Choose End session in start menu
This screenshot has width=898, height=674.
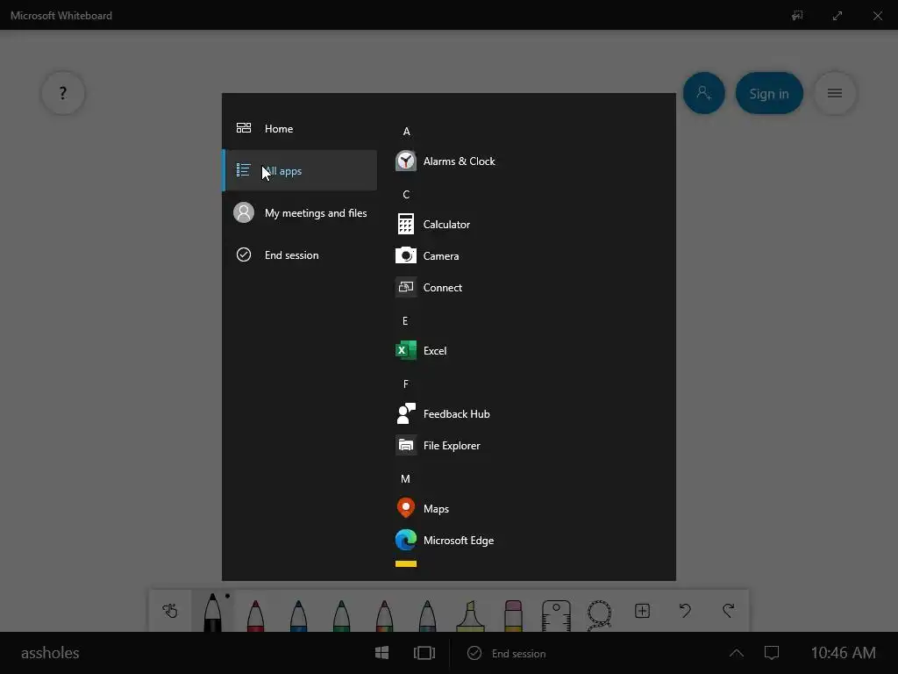300,255
